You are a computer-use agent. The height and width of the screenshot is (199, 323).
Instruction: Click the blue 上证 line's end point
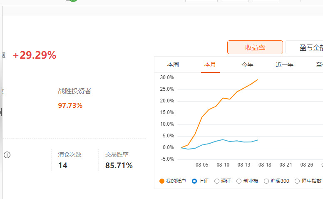coord(258,140)
